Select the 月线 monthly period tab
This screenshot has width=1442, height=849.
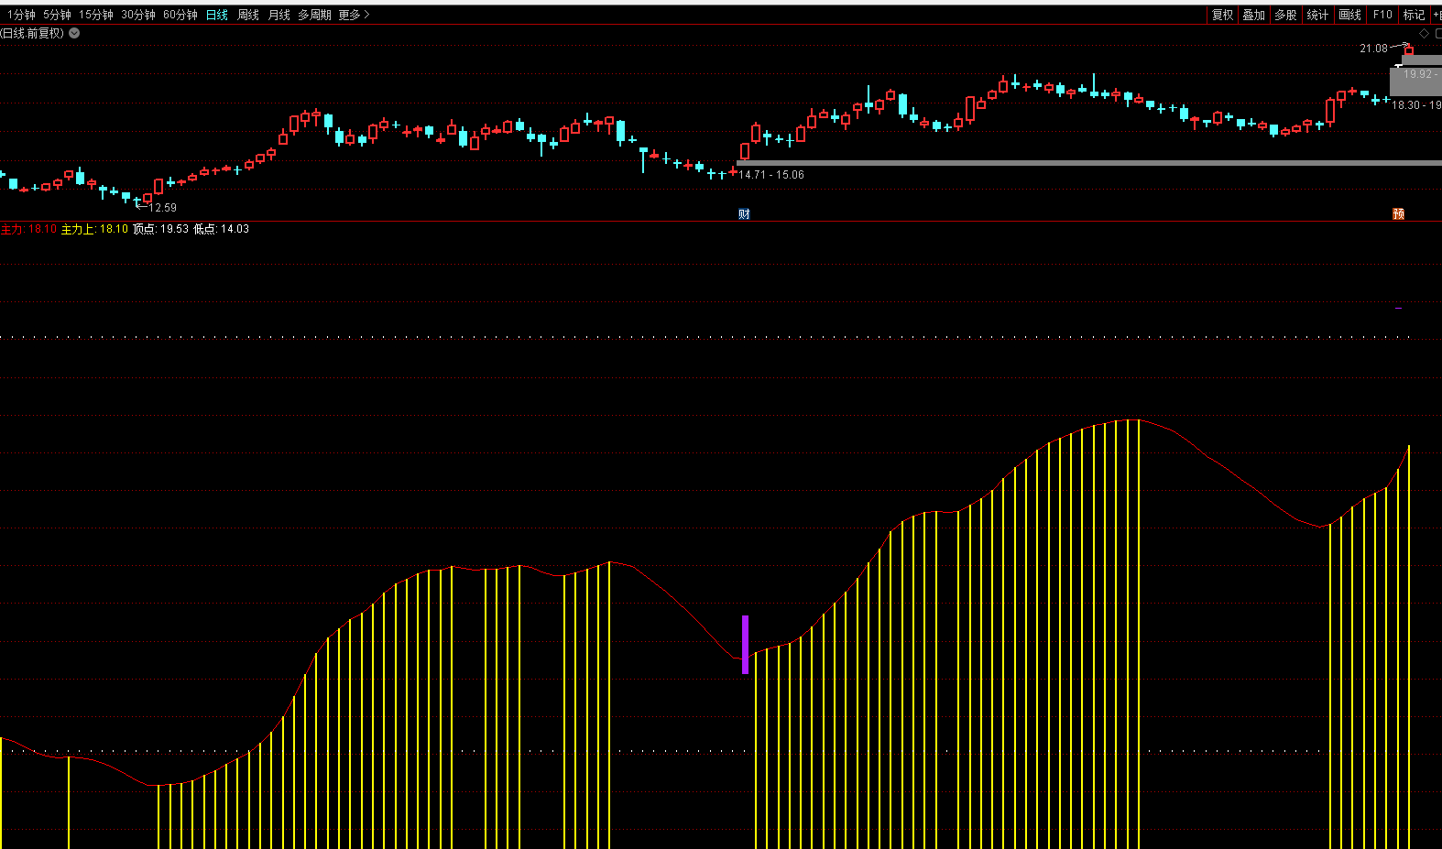[x=279, y=15]
